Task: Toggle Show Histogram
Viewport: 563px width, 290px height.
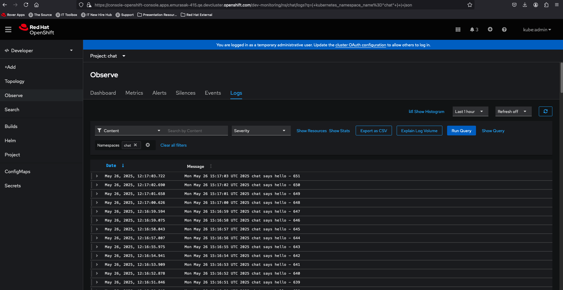Action: pyautogui.click(x=426, y=112)
